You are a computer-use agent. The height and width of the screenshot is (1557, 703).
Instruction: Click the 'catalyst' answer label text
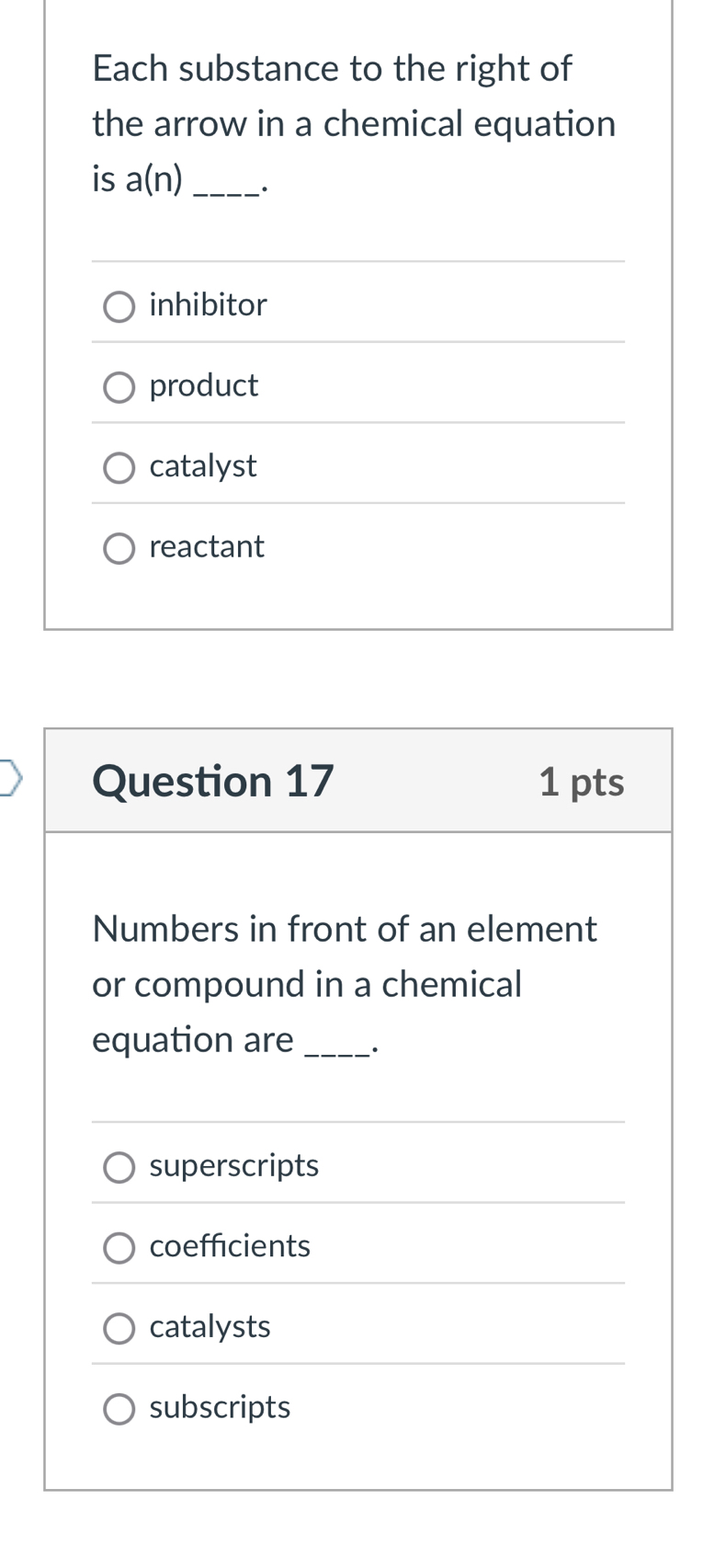(202, 466)
